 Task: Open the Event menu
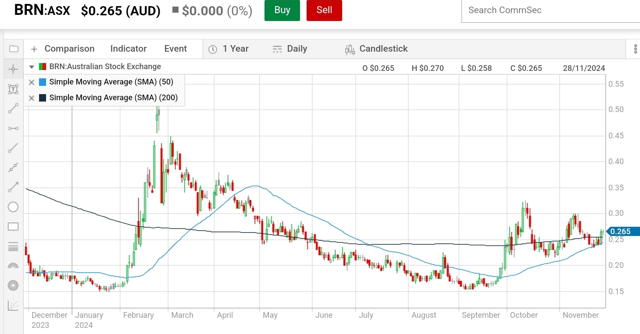pos(175,49)
